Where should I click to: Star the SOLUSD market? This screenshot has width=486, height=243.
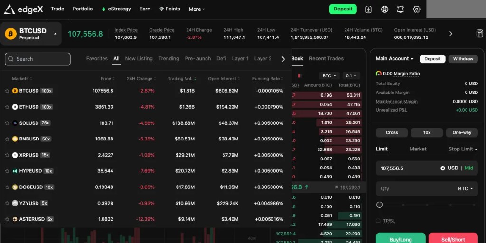[x=7, y=123]
